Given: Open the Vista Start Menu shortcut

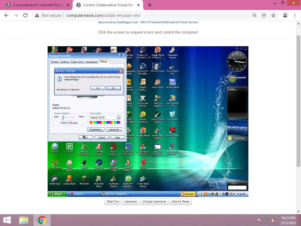Looking at the screenshot, I should coord(99,181).
